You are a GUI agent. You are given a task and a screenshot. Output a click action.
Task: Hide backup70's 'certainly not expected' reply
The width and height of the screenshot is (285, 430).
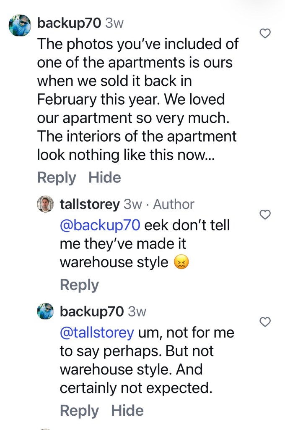(x=127, y=411)
